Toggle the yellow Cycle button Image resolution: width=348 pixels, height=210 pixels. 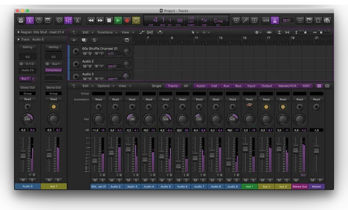coord(136,20)
